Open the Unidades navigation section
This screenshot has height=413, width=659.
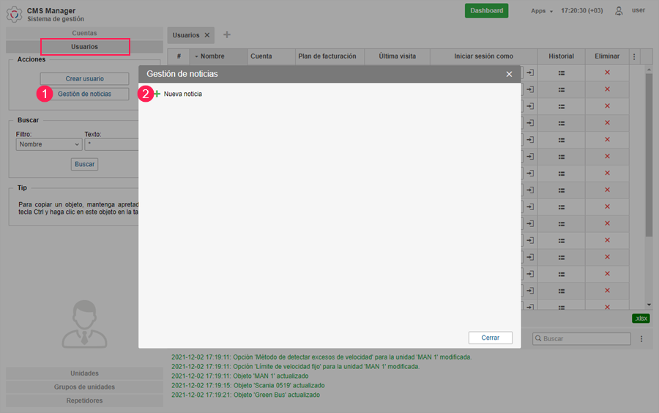point(84,373)
